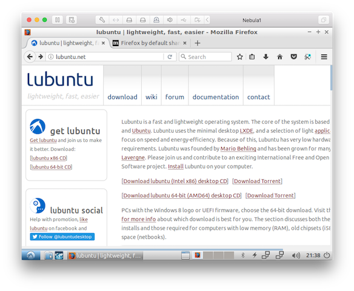Image resolution: width=354 pixels, height=291 pixels.
Task: Click Download lubuntu 64-bit (AMD64) desktop CD
Action: point(181,195)
